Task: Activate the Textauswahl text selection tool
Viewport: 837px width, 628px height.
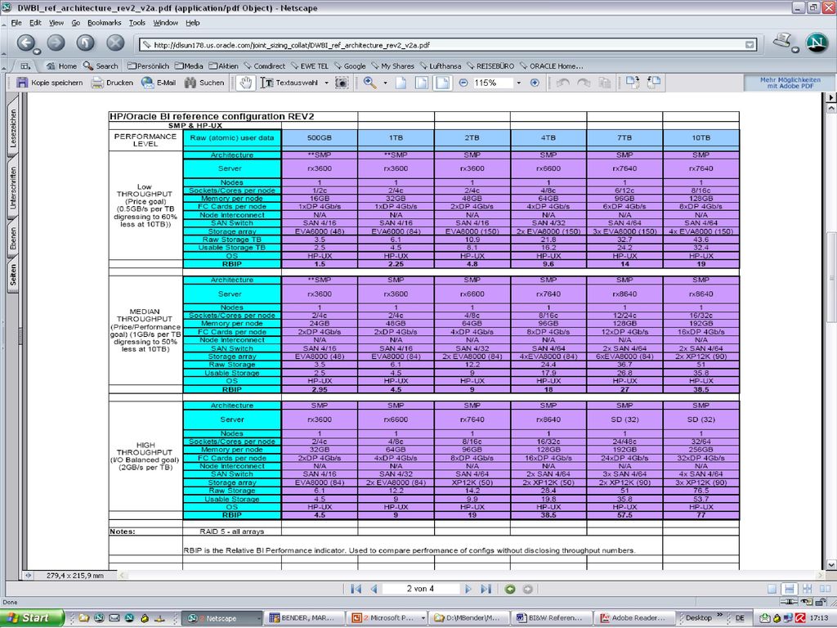Action: (x=289, y=83)
